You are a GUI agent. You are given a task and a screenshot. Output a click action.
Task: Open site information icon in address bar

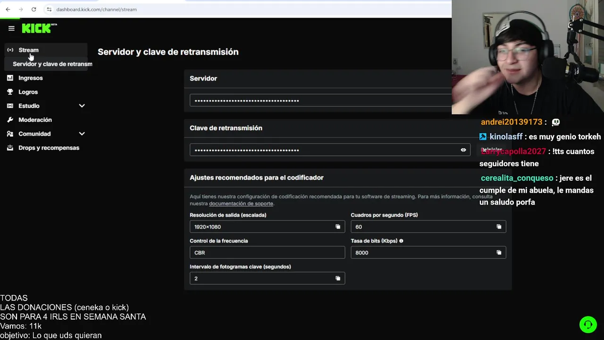pos(49,9)
